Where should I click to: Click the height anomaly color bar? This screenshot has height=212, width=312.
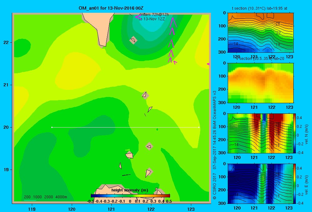[x=130, y=196]
